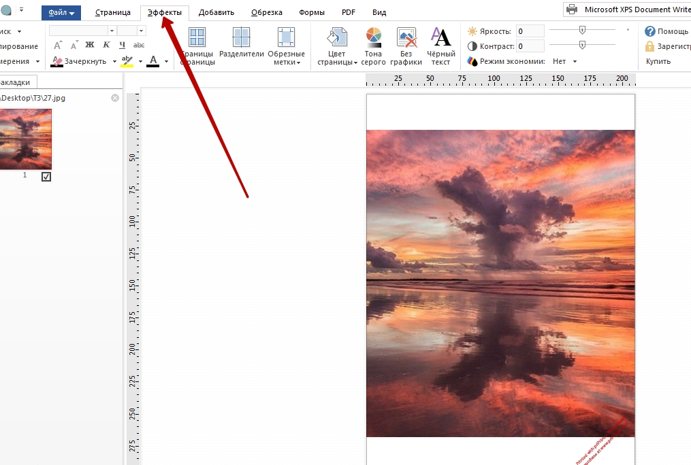
Task: Switch to the Обрезка tab
Action: (x=266, y=12)
